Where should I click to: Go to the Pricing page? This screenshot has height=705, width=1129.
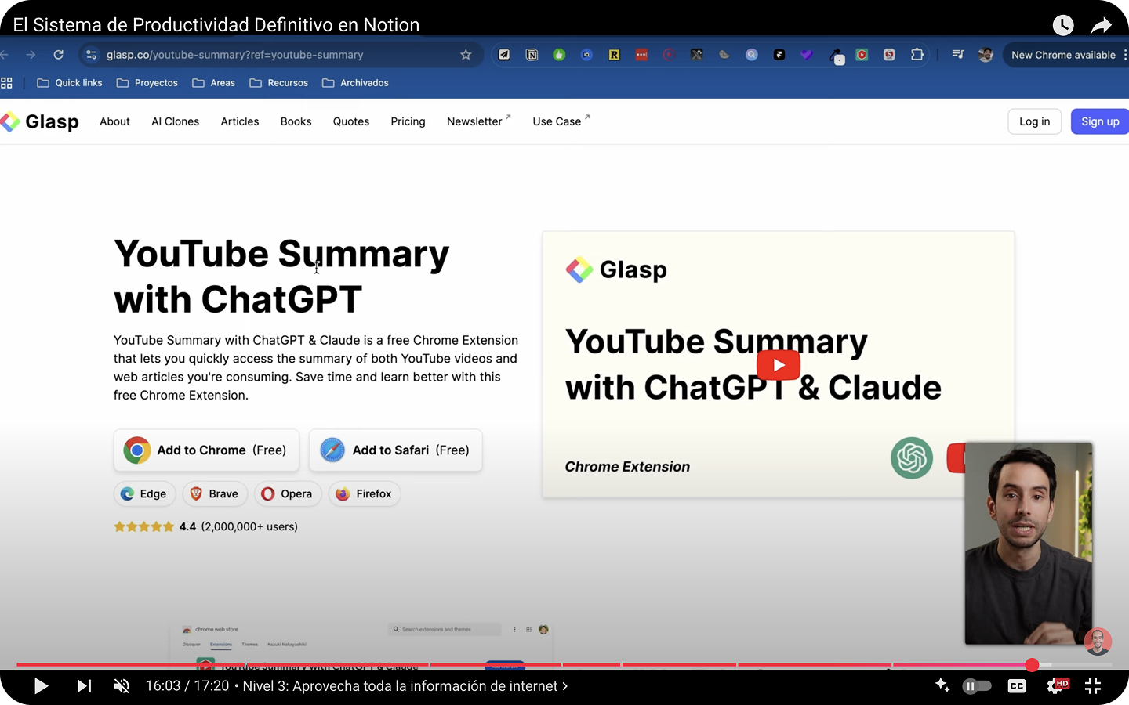pyautogui.click(x=408, y=121)
